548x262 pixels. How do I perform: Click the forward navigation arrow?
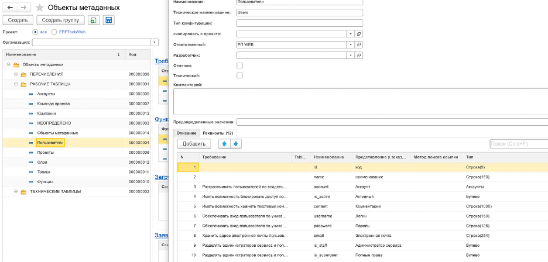[23, 8]
